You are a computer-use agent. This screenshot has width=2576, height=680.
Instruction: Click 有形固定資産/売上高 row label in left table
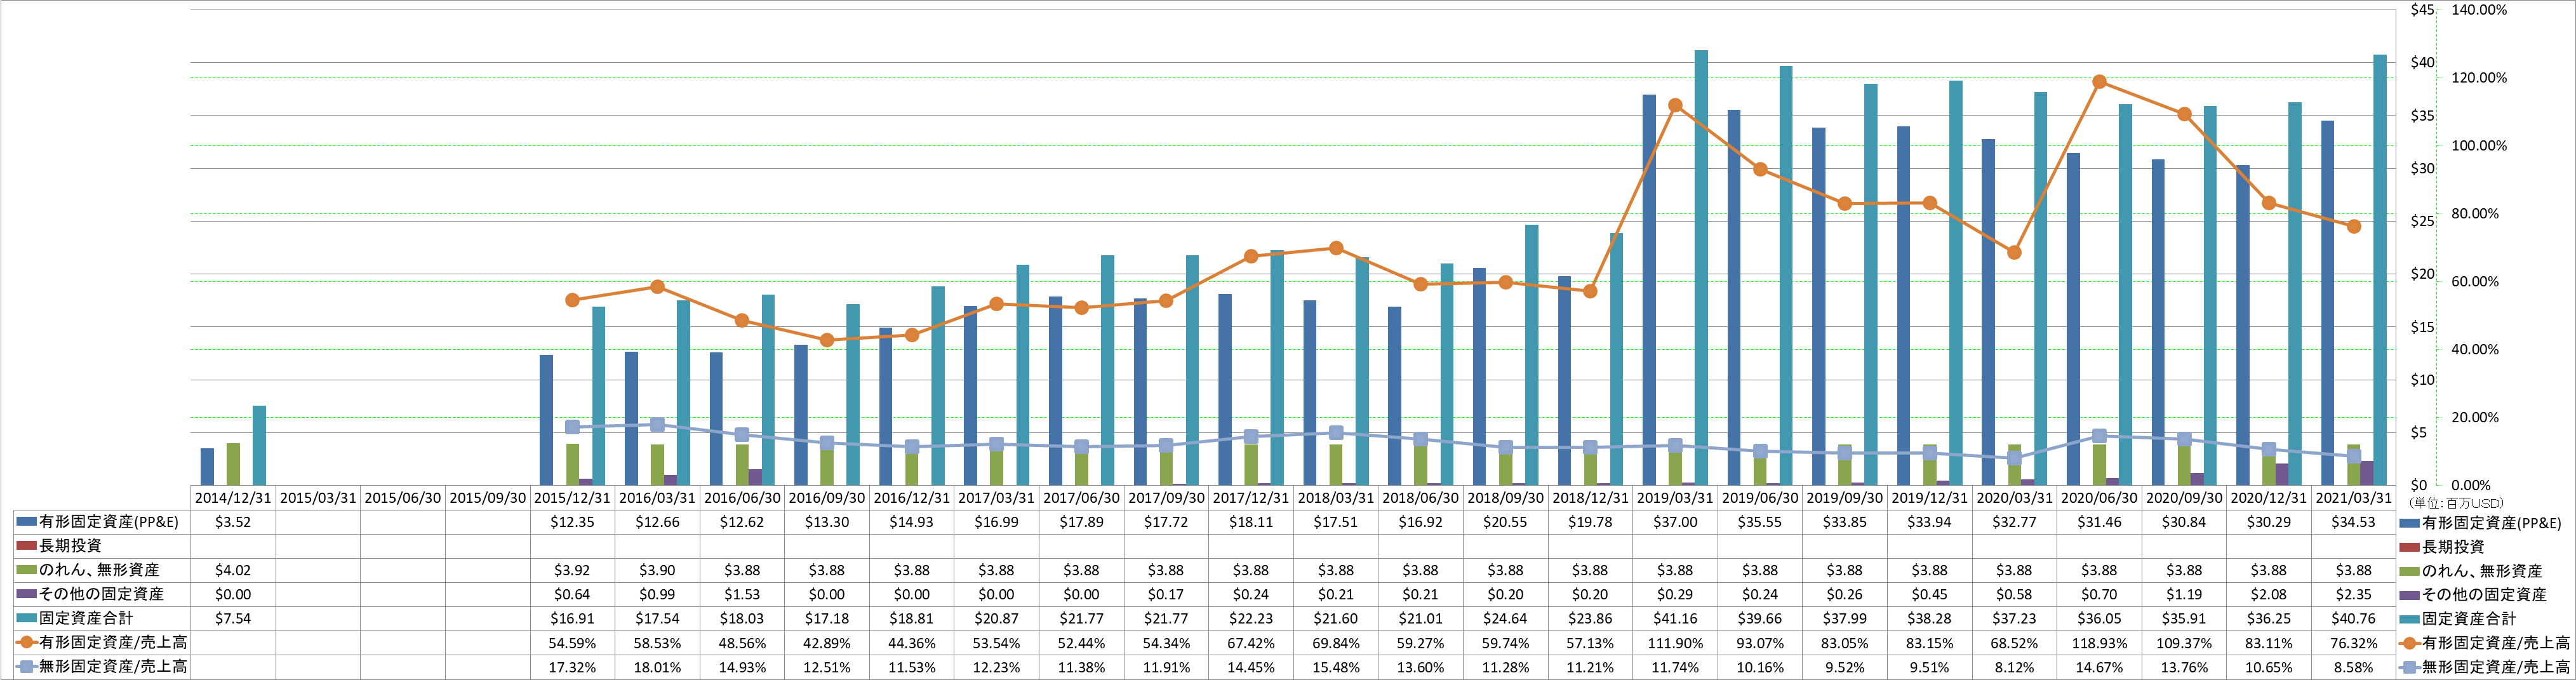coord(112,642)
